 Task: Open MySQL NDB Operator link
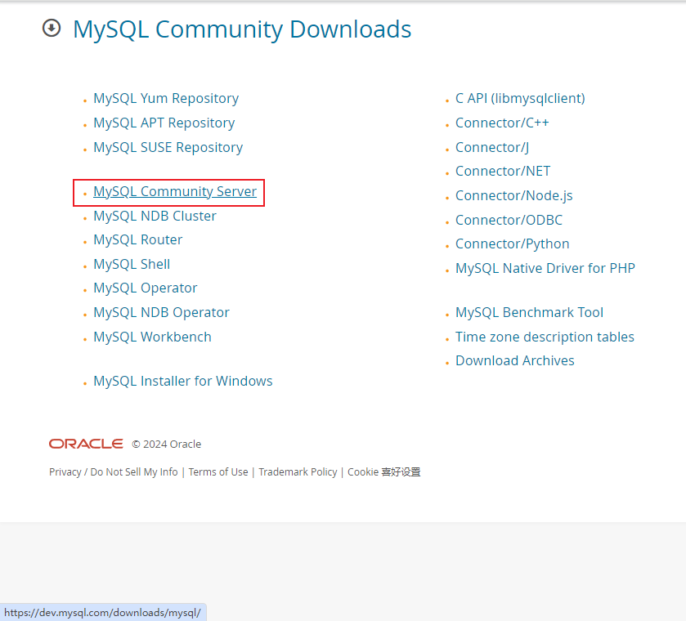pos(161,312)
